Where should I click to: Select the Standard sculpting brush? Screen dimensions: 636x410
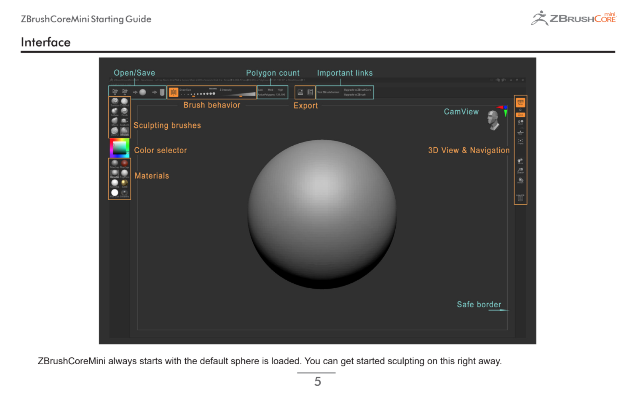click(115, 102)
